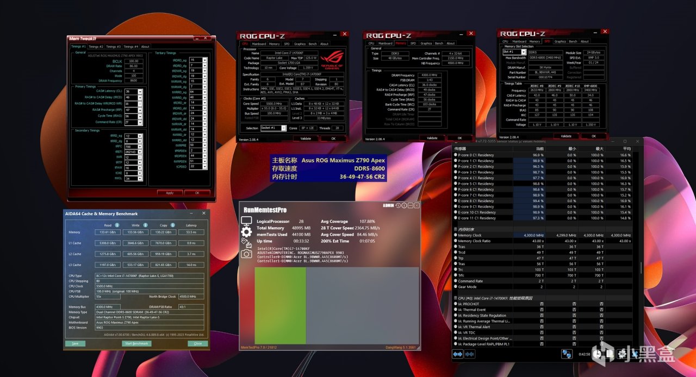Viewport: 696px width, 377px height.
Task: Click OK button in MemTweakIt
Action: click(197, 193)
